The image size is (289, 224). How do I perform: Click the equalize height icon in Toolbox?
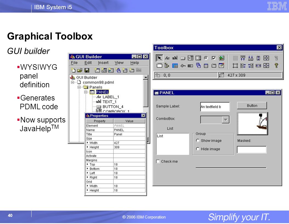pyautogui.click(x=258, y=58)
